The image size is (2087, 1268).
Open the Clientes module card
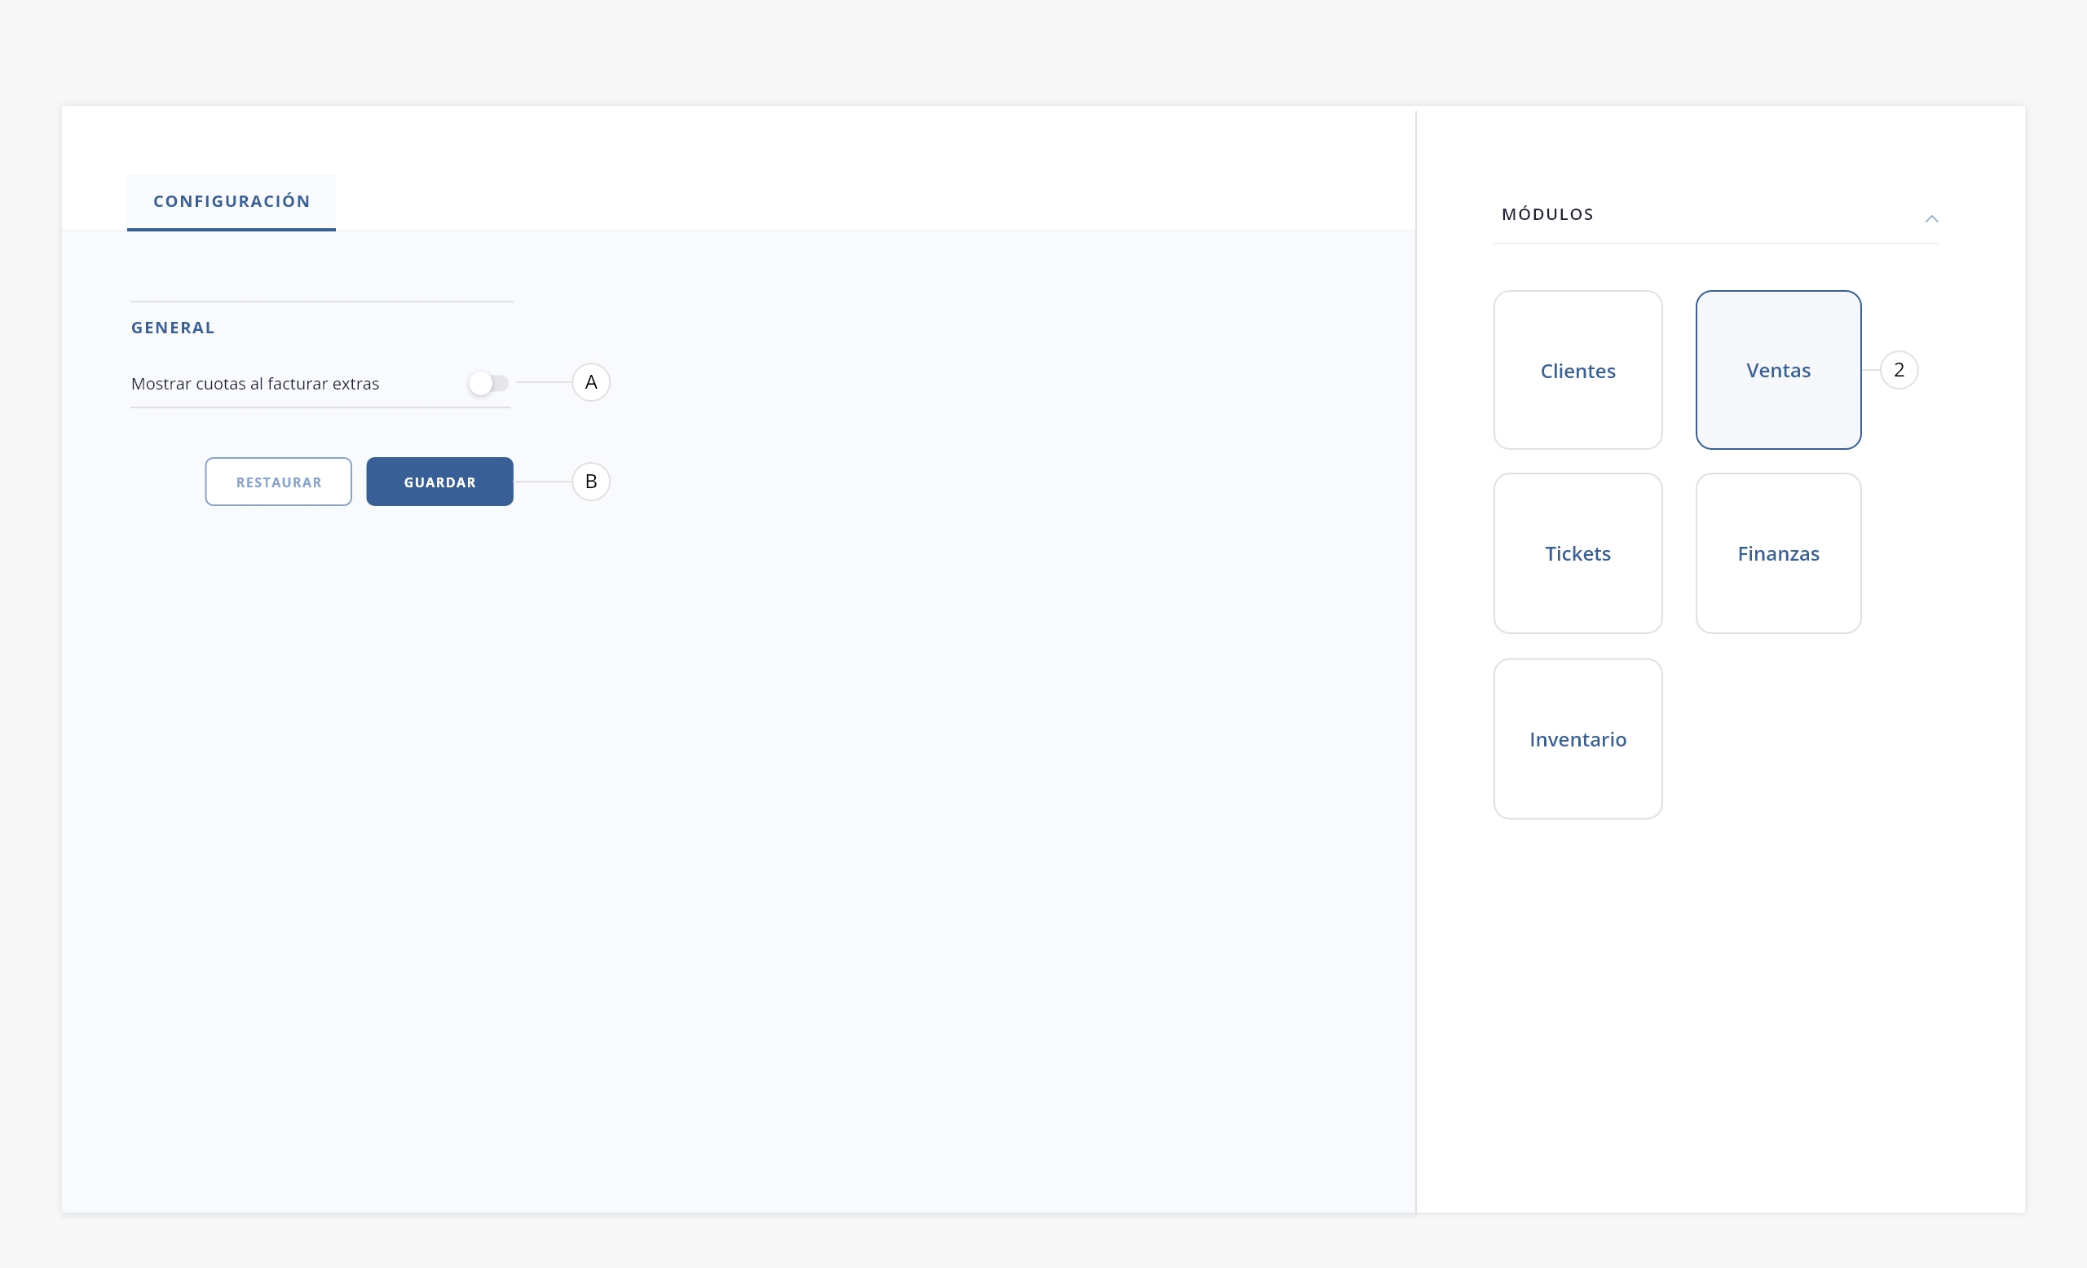[1577, 371]
